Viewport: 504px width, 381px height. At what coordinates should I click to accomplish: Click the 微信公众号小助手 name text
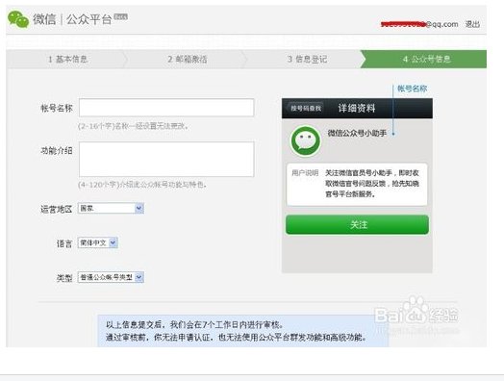pos(357,133)
